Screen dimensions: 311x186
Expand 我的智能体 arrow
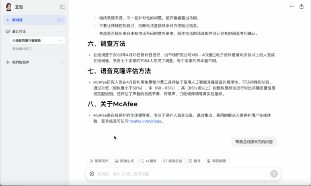62,62
